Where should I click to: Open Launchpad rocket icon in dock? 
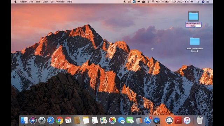42,120
